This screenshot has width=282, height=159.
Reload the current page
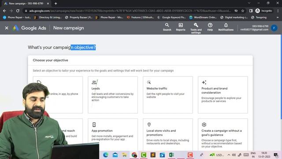(x=18, y=11)
